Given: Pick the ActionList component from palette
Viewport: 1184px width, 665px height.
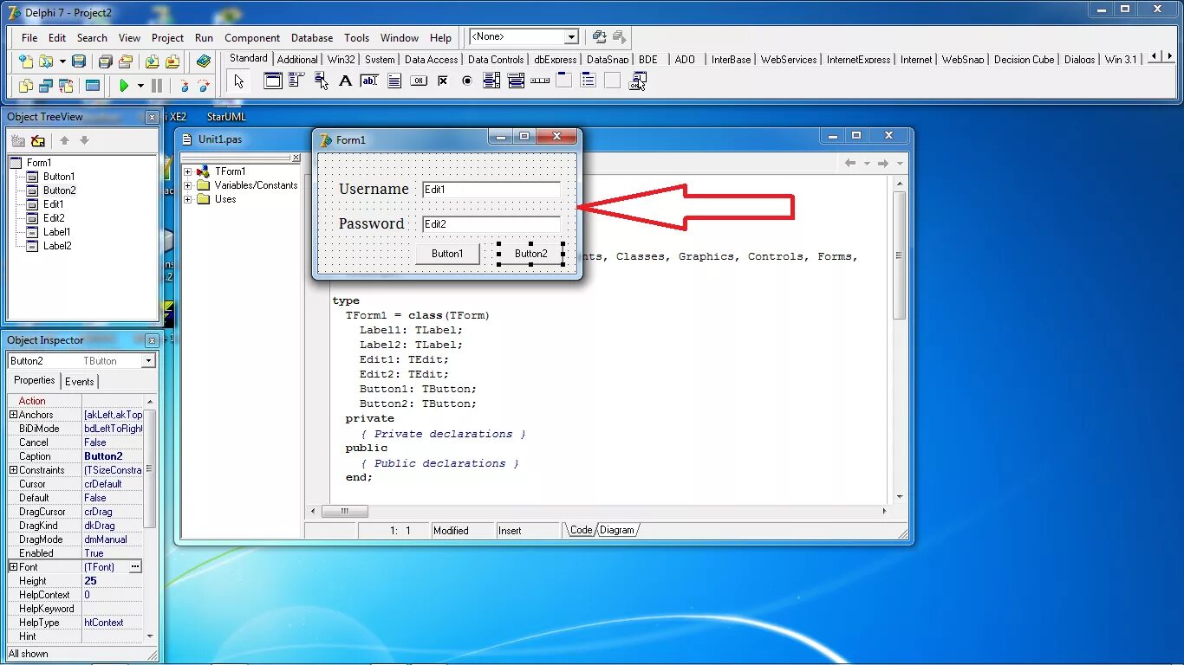Looking at the screenshot, I should tap(637, 81).
